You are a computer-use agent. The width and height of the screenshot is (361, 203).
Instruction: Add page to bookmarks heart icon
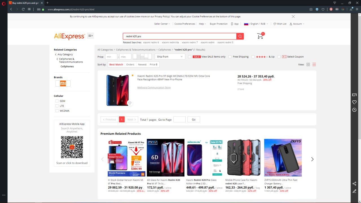pyautogui.click(x=323, y=9)
